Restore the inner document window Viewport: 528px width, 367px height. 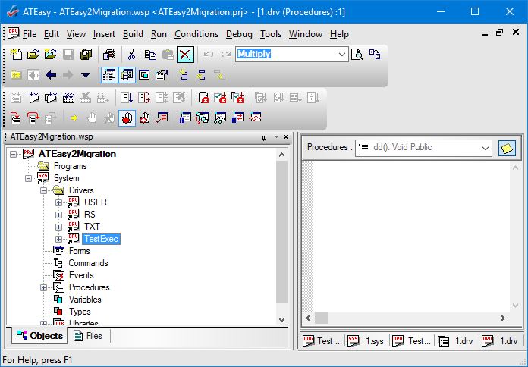coord(499,33)
